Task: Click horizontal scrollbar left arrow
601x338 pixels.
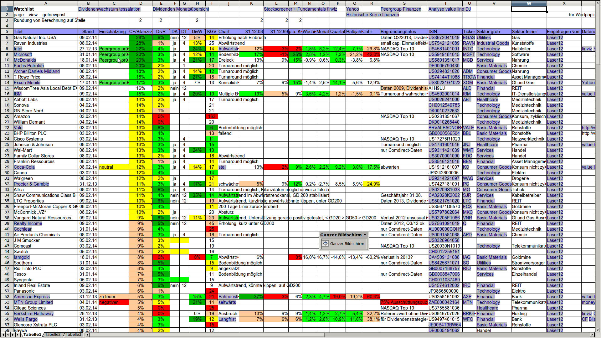Action: pyautogui.click(x=88, y=335)
